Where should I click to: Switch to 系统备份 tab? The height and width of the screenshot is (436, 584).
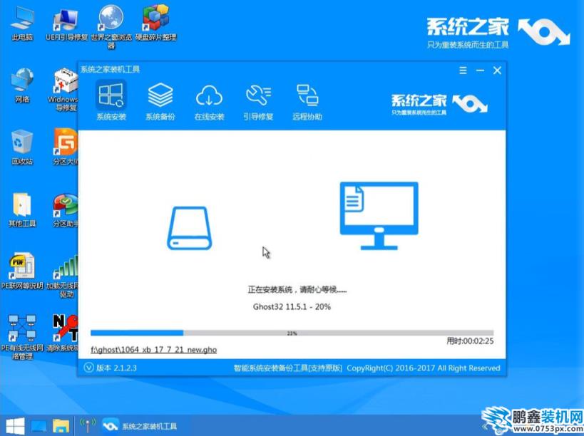tap(160, 101)
